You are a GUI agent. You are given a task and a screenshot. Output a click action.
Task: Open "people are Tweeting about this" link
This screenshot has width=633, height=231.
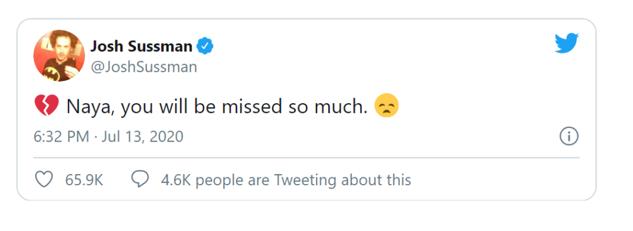click(303, 180)
